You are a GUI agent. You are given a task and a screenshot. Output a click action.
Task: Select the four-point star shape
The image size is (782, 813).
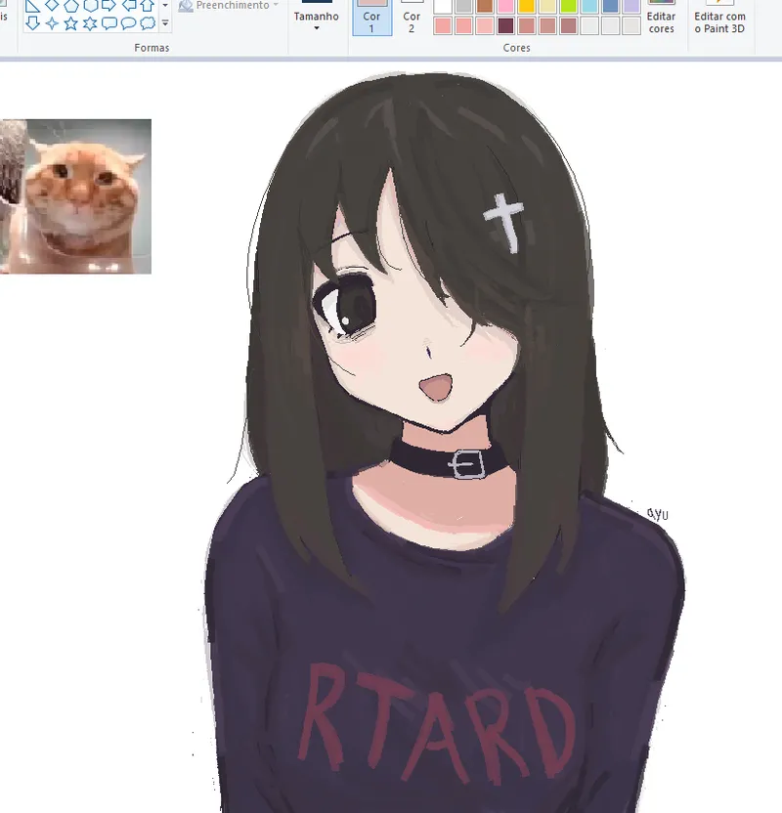pos(52,22)
